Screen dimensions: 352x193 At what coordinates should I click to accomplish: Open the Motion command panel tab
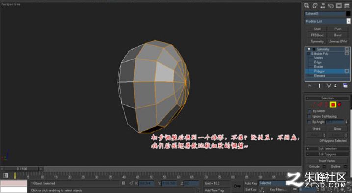tap(331, 6)
